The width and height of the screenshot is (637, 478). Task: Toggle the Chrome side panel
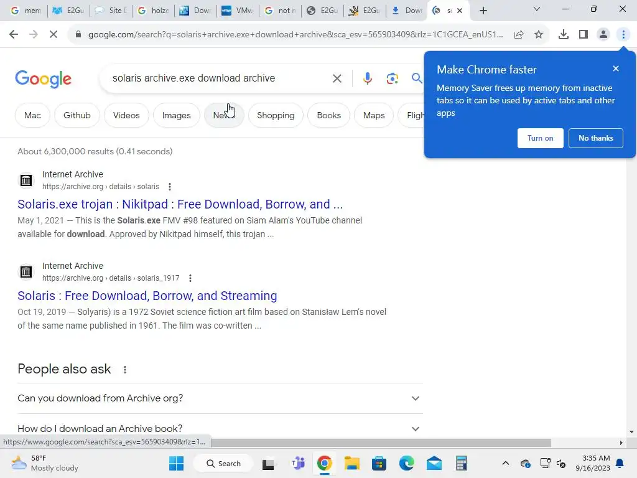coord(584,35)
